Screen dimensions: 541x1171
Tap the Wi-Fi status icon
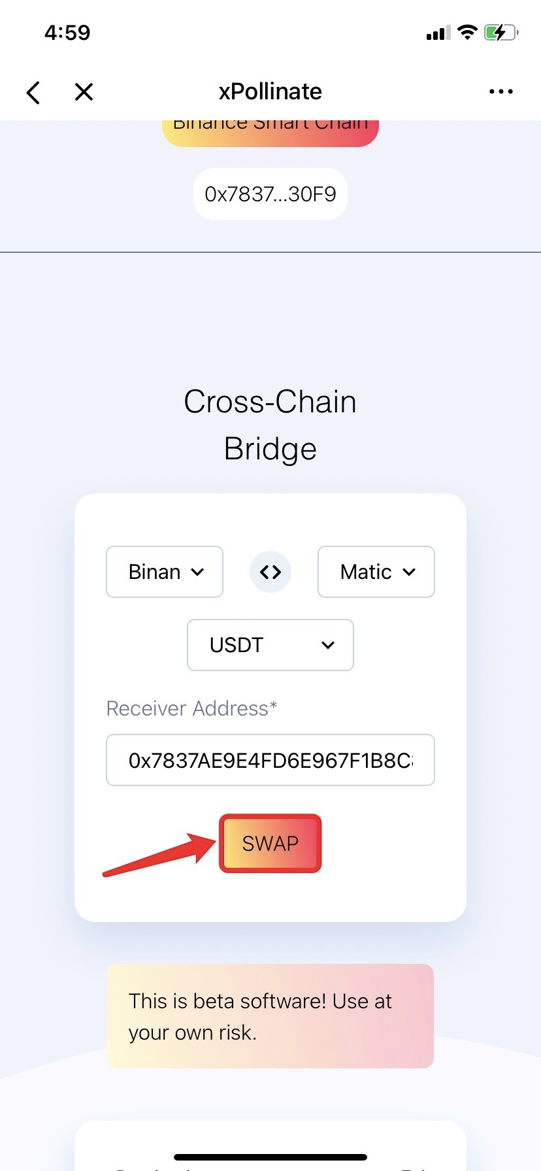467,33
